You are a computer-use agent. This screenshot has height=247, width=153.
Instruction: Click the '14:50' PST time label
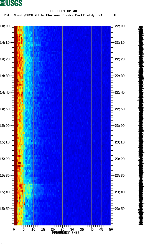(5, 109)
